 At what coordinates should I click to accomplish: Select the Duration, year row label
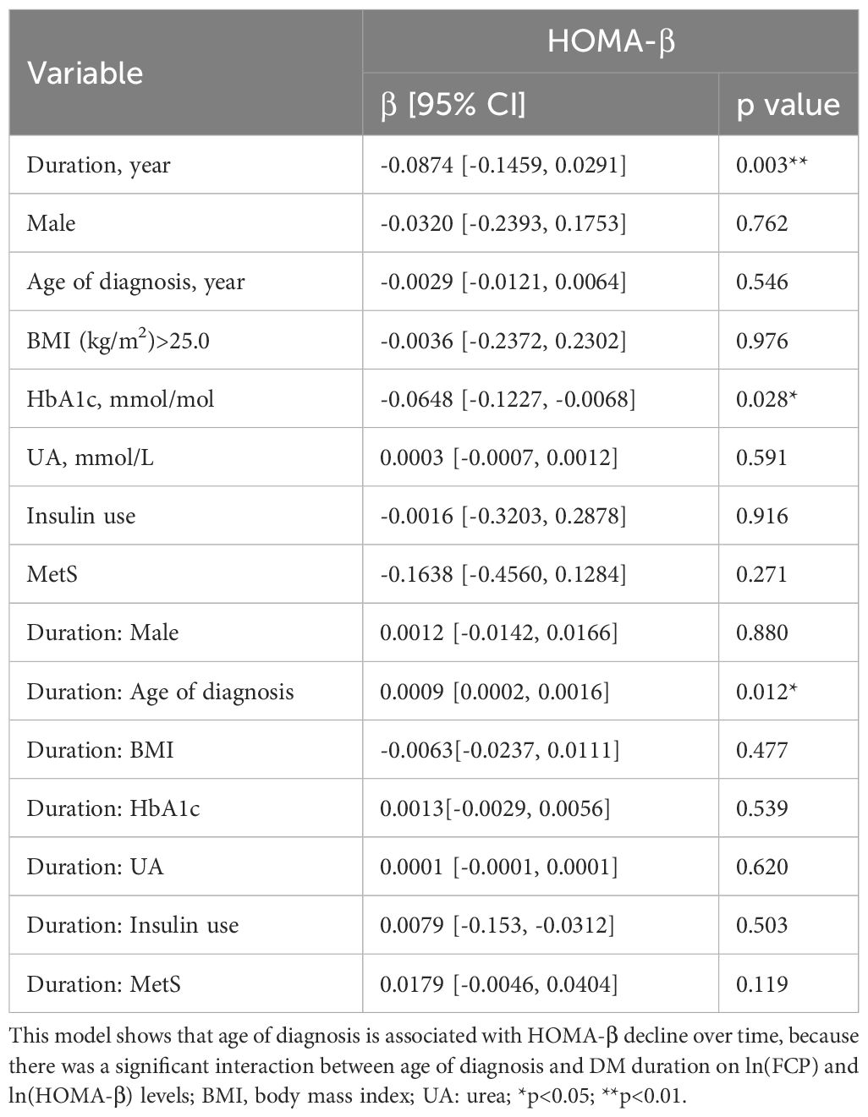click(x=98, y=165)
